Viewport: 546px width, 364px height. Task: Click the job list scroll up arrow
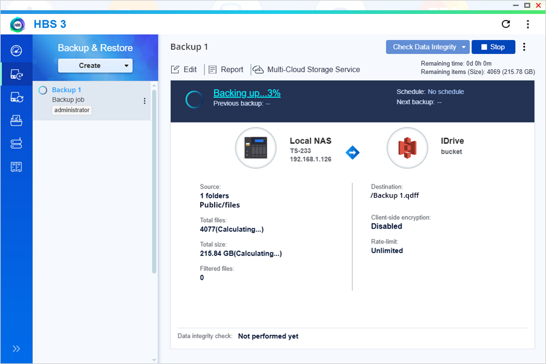point(154,86)
